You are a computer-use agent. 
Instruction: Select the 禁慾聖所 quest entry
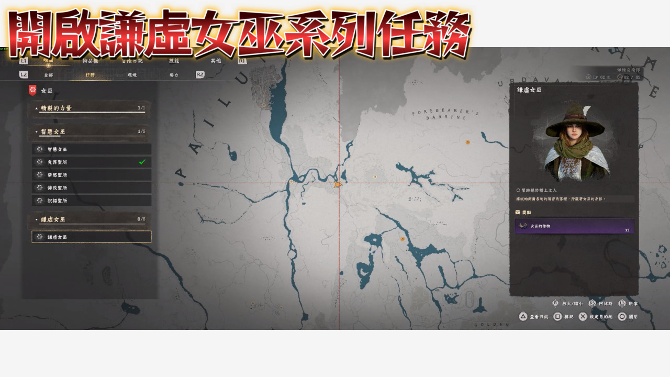[92, 175]
